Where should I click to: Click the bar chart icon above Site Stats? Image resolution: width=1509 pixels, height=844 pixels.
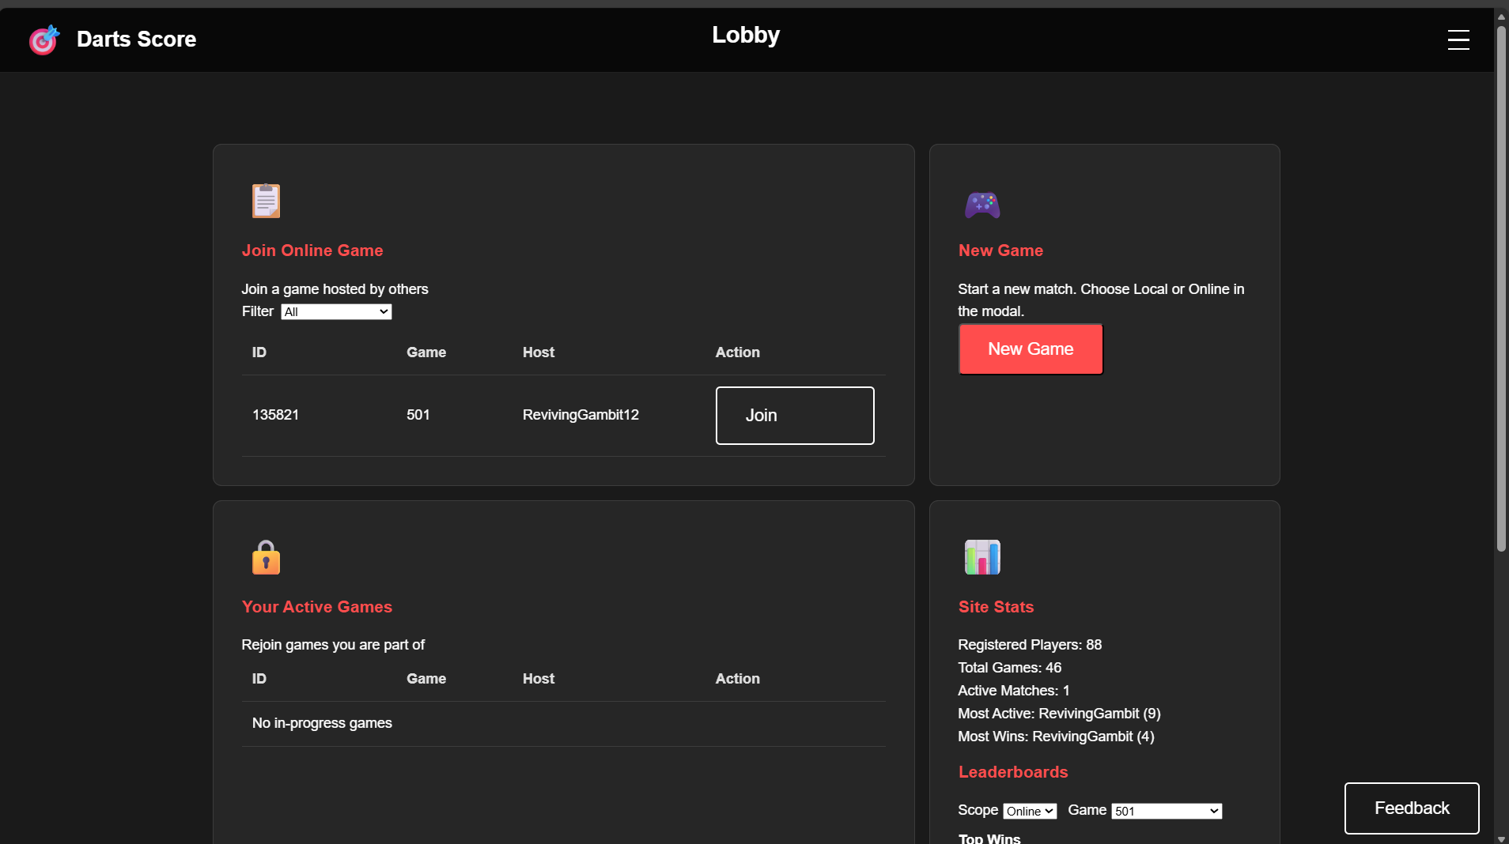tap(981, 557)
